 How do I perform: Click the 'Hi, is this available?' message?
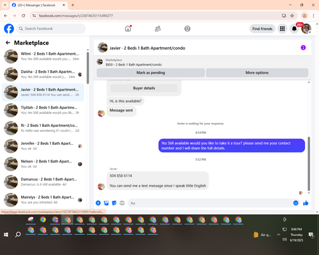pos(126,101)
